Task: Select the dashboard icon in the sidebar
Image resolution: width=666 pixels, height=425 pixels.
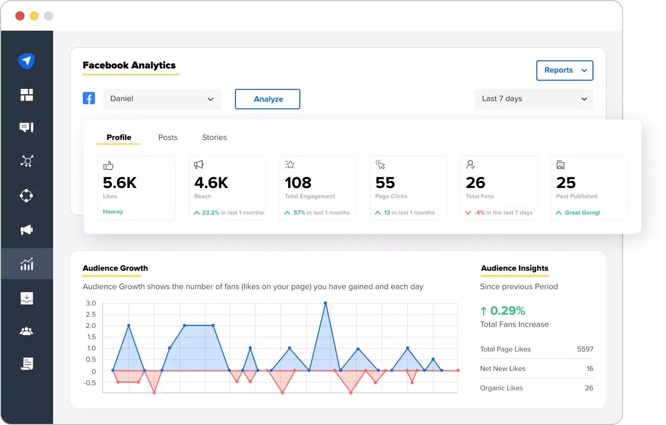Action: [27, 95]
